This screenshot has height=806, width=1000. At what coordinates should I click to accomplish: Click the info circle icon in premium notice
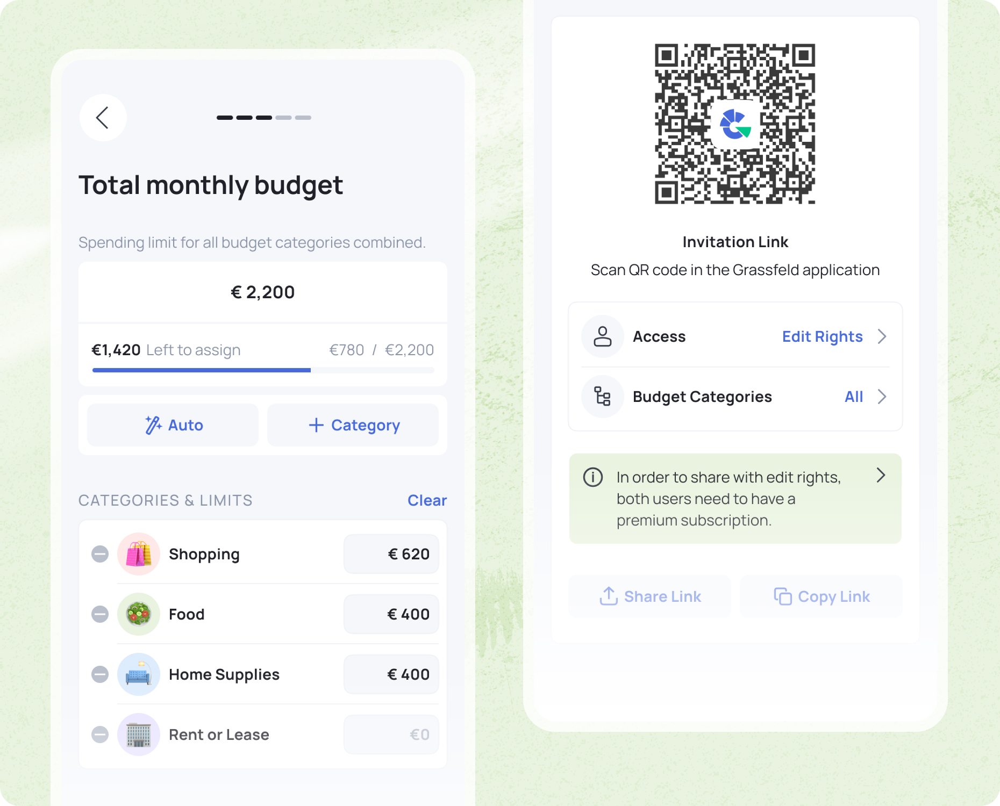593,477
